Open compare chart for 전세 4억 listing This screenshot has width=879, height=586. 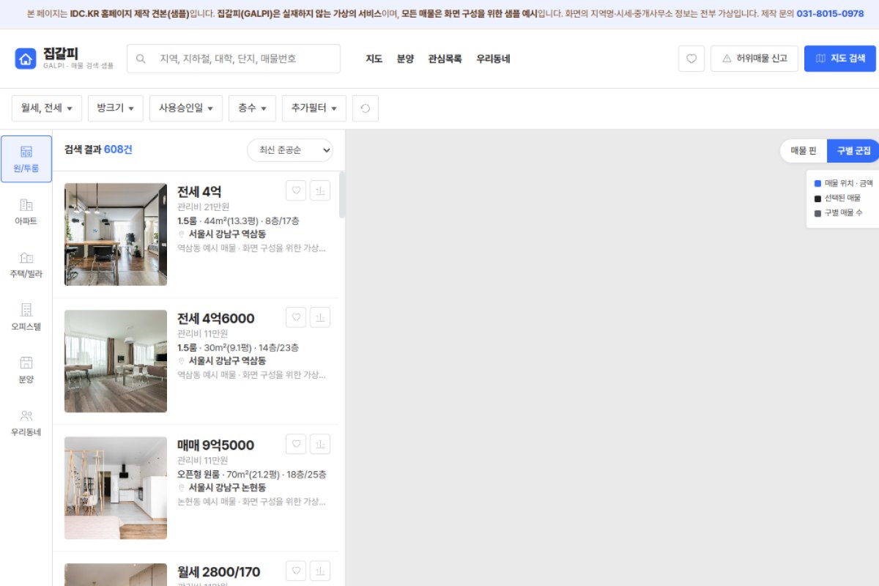[320, 190]
